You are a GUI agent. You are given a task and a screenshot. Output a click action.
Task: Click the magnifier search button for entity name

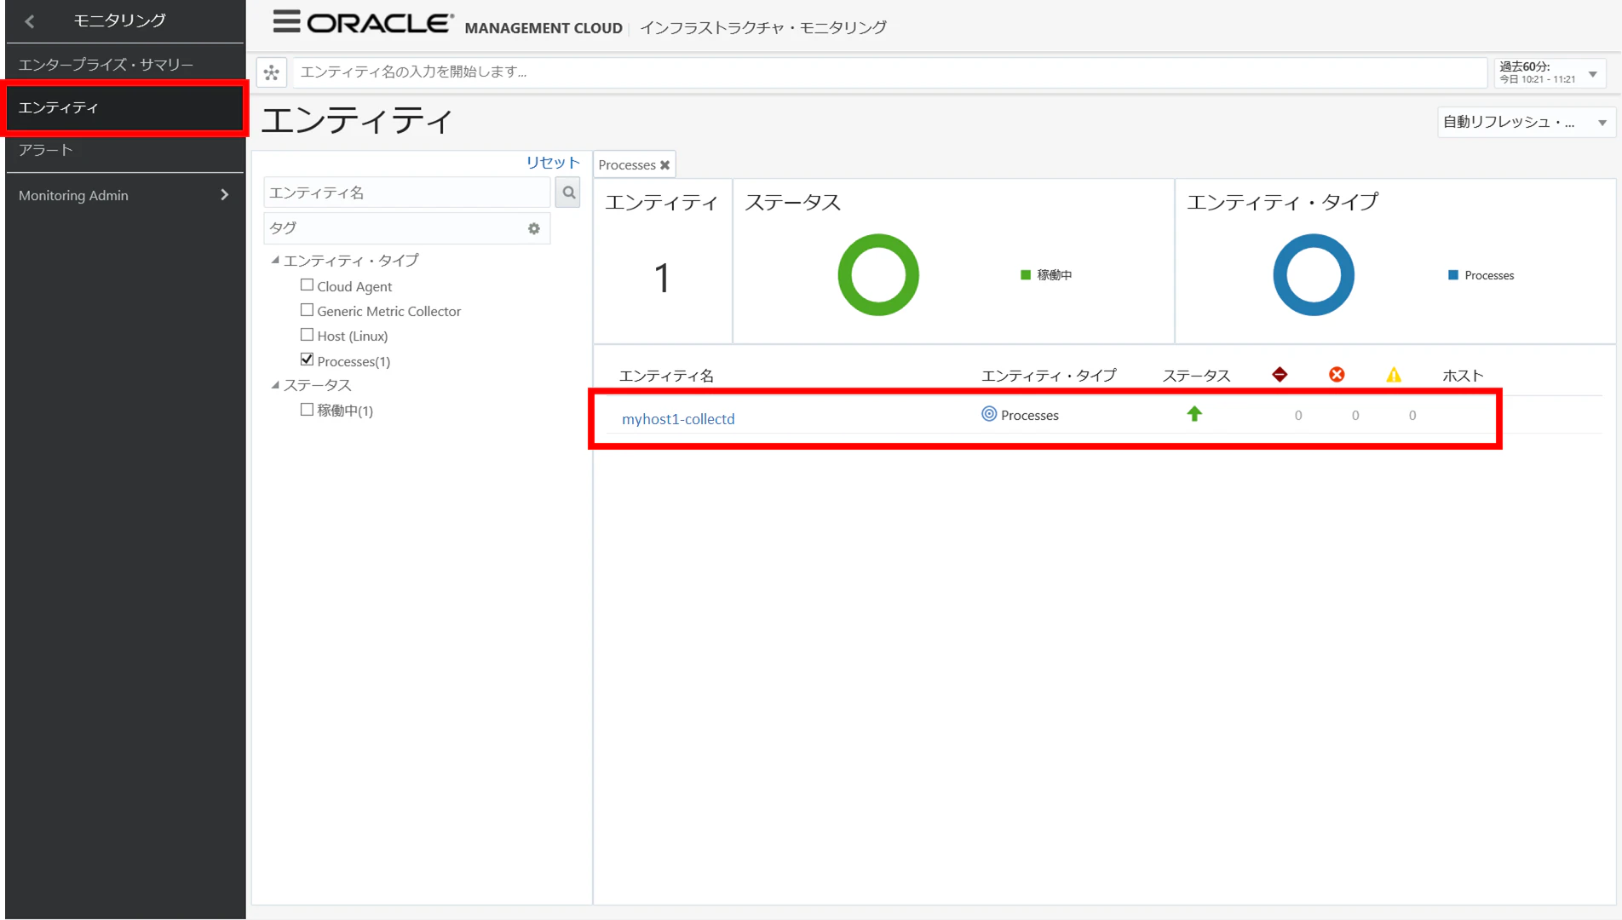[x=568, y=193]
